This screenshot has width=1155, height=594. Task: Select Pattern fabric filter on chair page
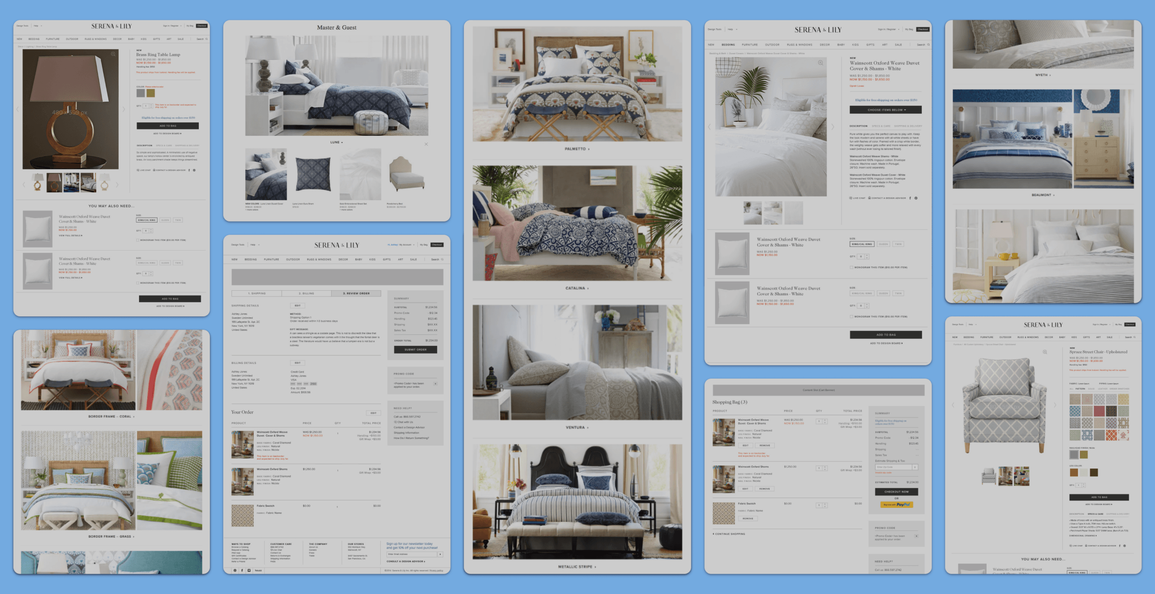[x=1080, y=389]
